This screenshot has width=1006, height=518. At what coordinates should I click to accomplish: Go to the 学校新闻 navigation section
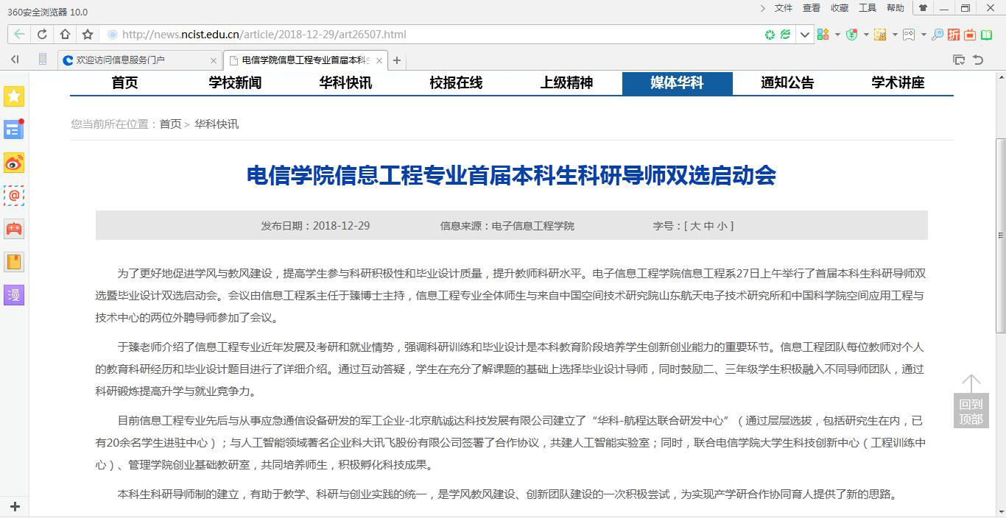(x=235, y=83)
